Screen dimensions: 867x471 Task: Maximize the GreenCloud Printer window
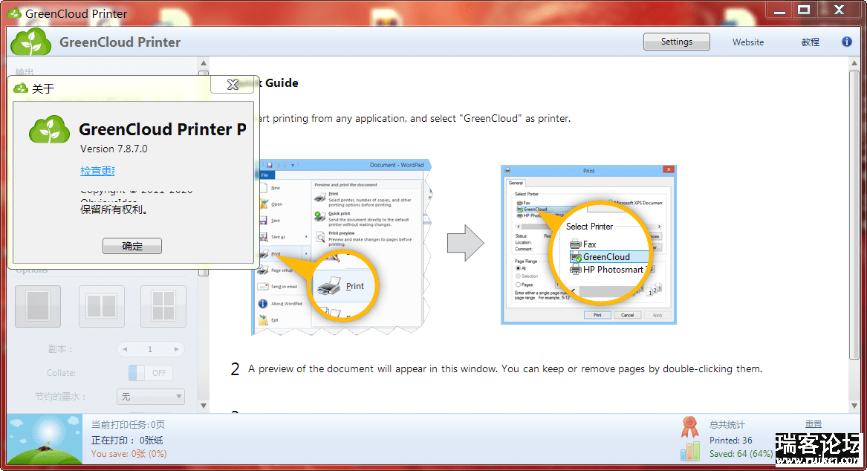tap(804, 10)
